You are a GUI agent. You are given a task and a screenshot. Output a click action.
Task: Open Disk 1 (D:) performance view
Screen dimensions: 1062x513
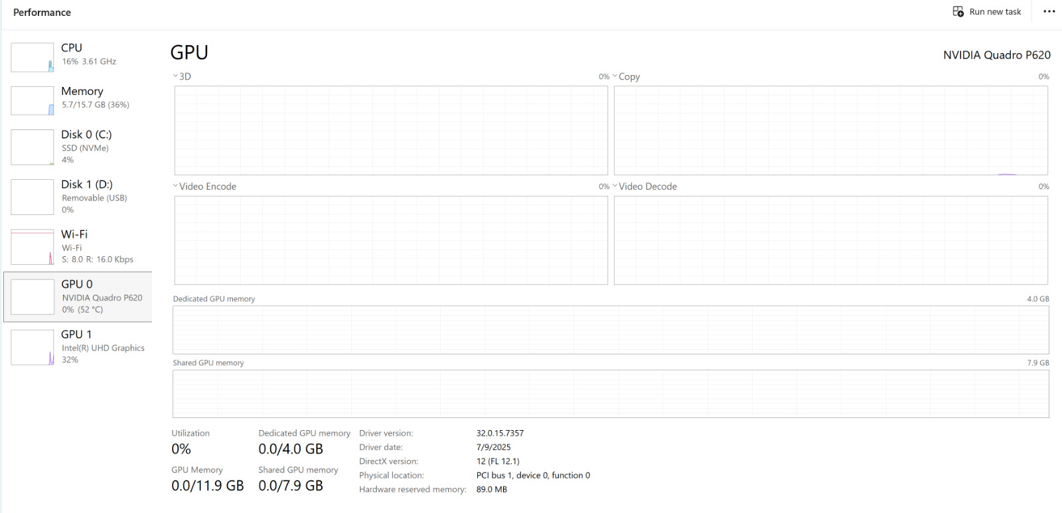(78, 196)
